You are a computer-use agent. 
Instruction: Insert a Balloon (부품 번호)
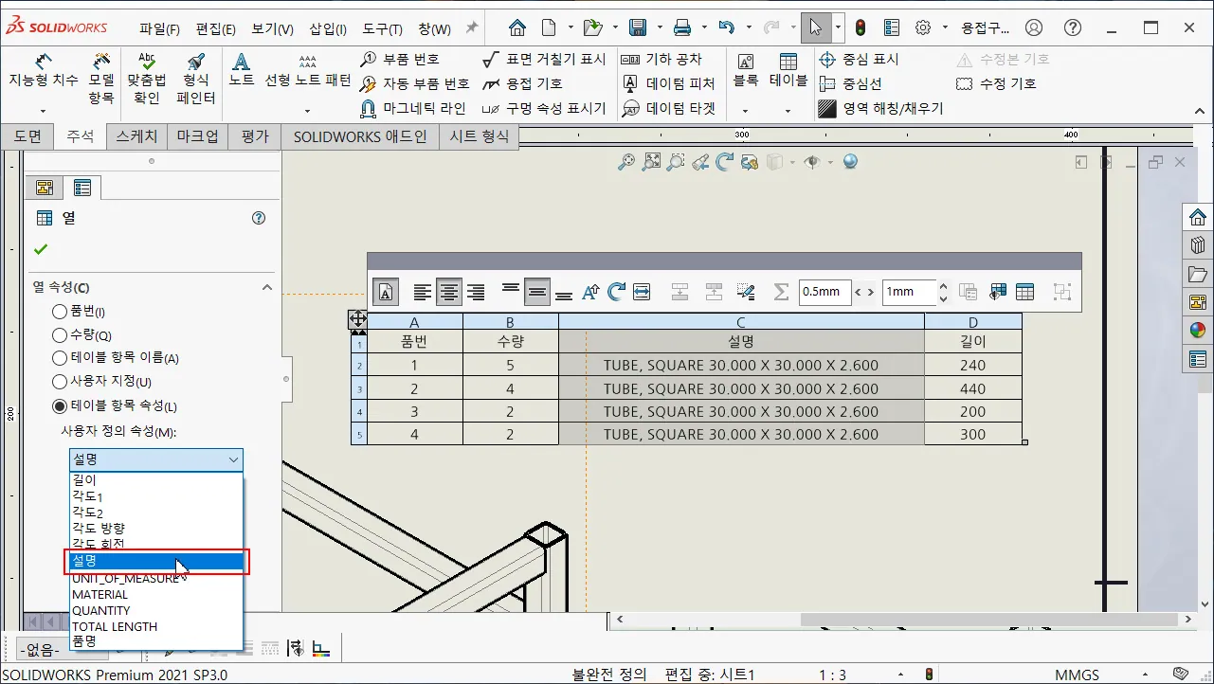[x=401, y=59]
